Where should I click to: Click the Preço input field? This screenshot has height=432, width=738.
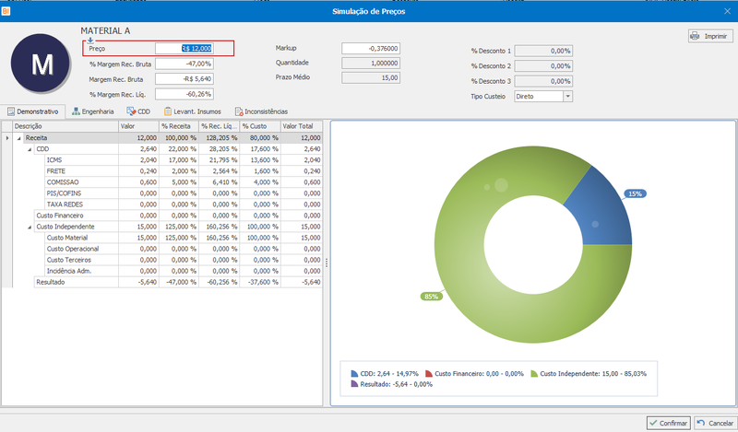(x=184, y=49)
